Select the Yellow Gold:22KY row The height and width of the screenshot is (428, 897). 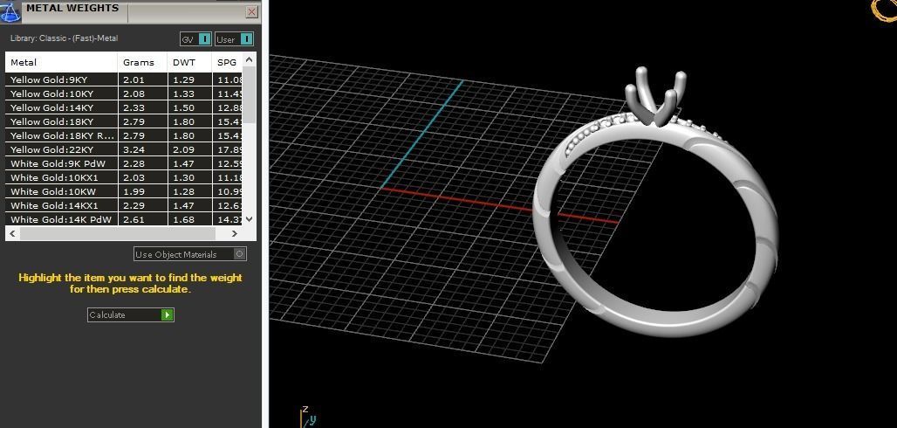coord(124,149)
